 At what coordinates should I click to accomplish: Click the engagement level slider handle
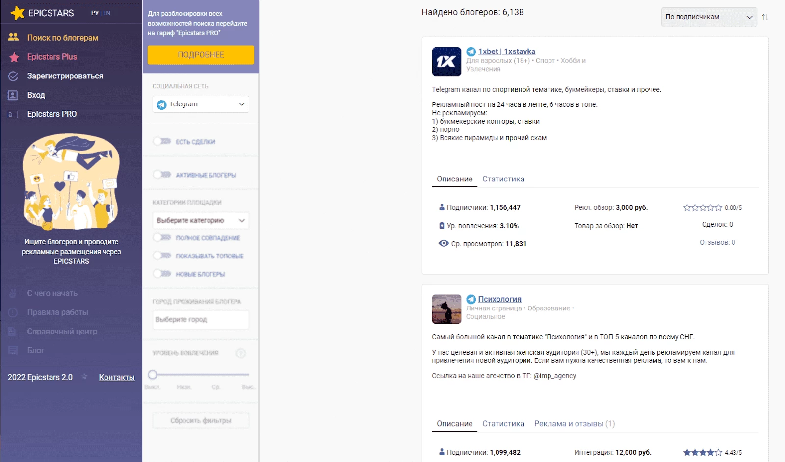pos(153,375)
